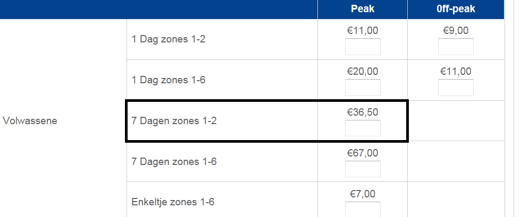This screenshot has width=529, height=217.
Task: Select the Peak input box for 1 Dag zones 1-6
Action: point(363,88)
